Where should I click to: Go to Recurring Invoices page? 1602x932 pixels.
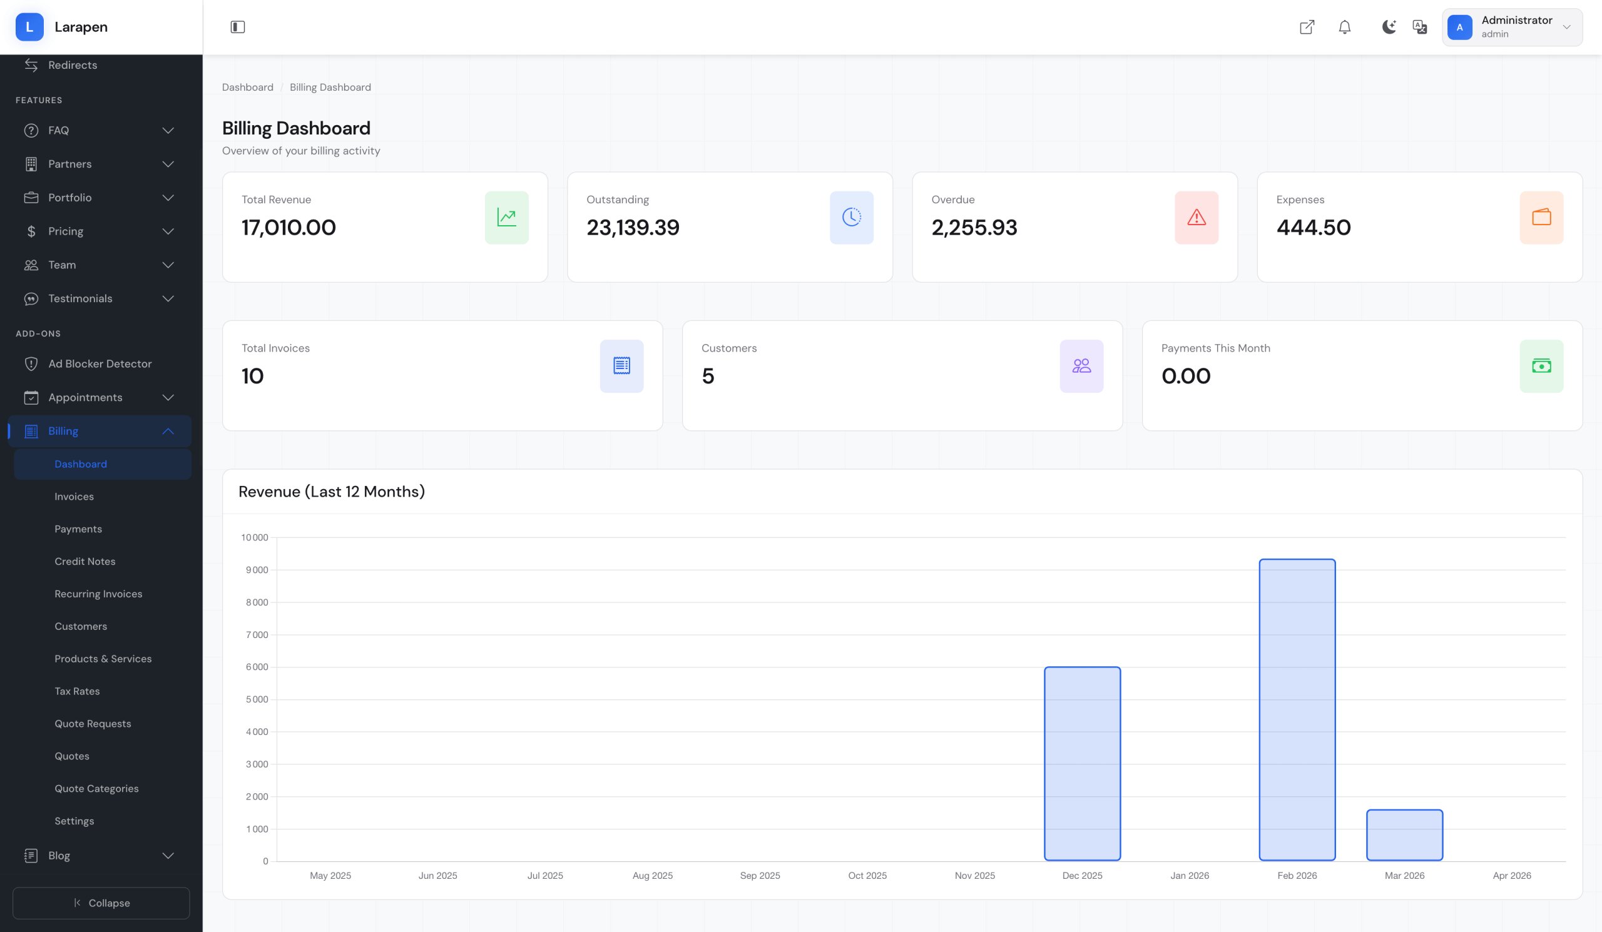[x=98, y=594]
